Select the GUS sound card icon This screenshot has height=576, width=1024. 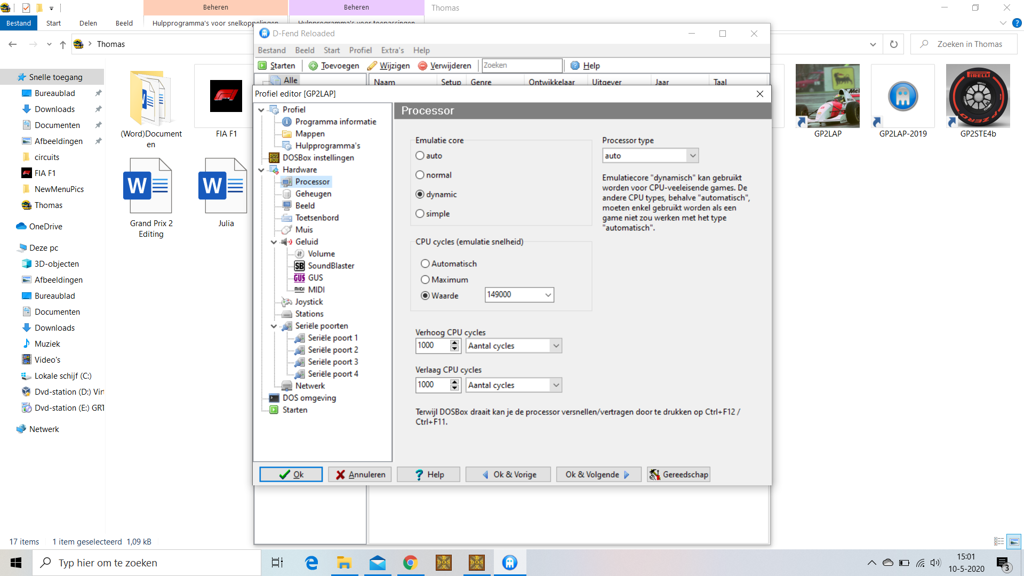[x=299, y=278]
